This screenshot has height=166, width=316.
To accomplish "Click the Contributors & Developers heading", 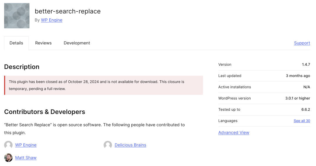I will tap(45, 112).
